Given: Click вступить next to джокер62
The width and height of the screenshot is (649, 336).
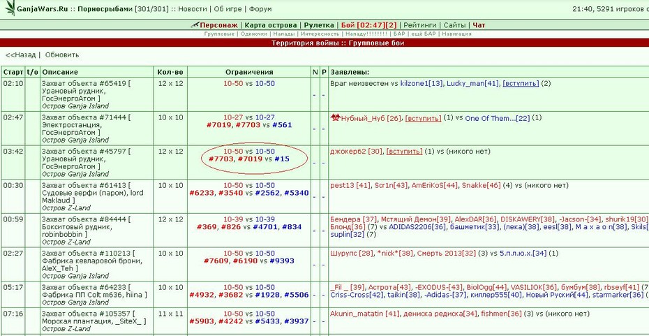Looking at the screenshot, I should (x=404, y=152).
